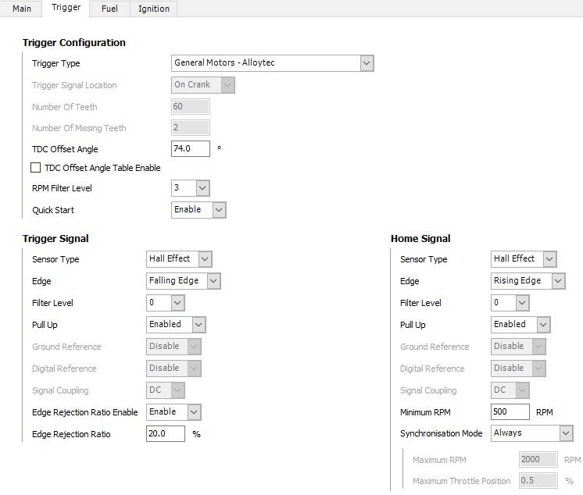Image resolution: width=583 pixels, height=495 pixels.
Task: Click the Quick Start label
Action: point(53,210)
